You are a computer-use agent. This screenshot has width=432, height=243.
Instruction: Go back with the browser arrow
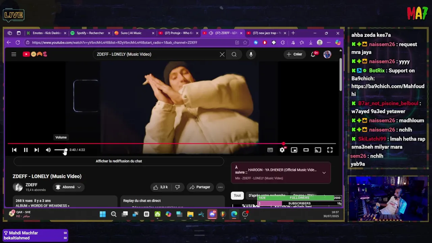coord(9,43)
